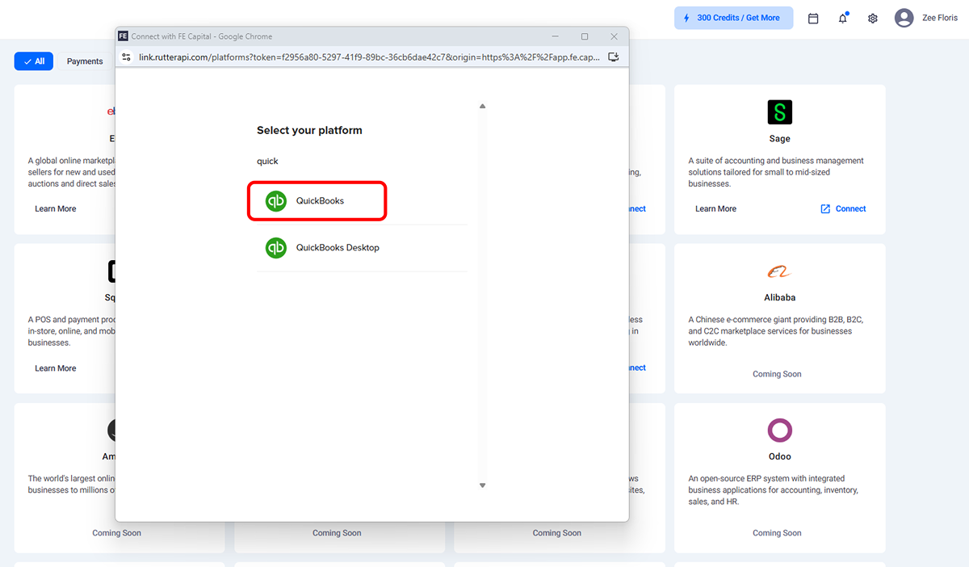969x567 pixels.
Task: Open the Zee Floris profile menu
Action: click(940, 18)
